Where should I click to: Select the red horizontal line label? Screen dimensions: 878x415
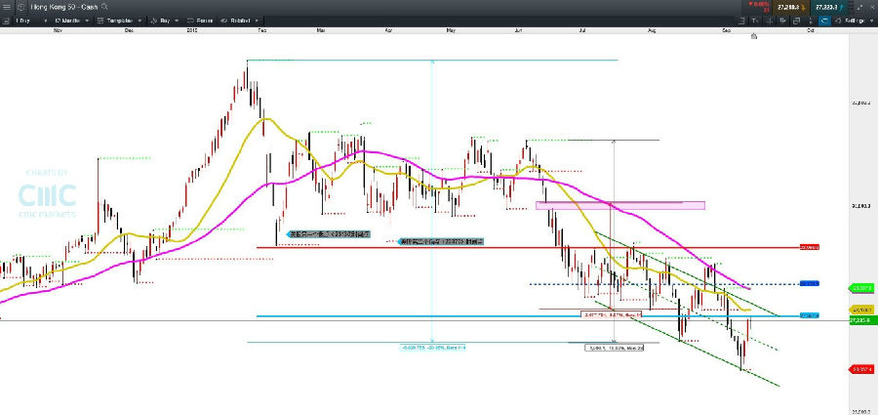click(x=810, y=247)
